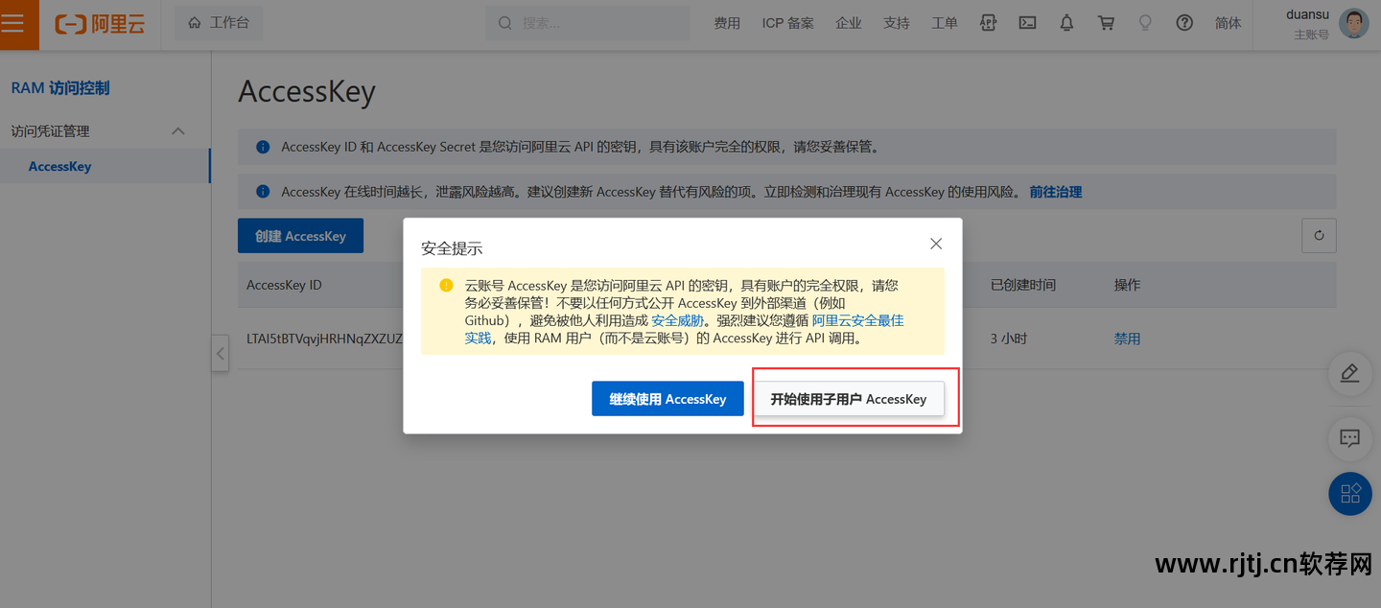Click the Alibaba Cloud logo
Viewport: 1381px width, 608px height.
(x=101, y=24)
